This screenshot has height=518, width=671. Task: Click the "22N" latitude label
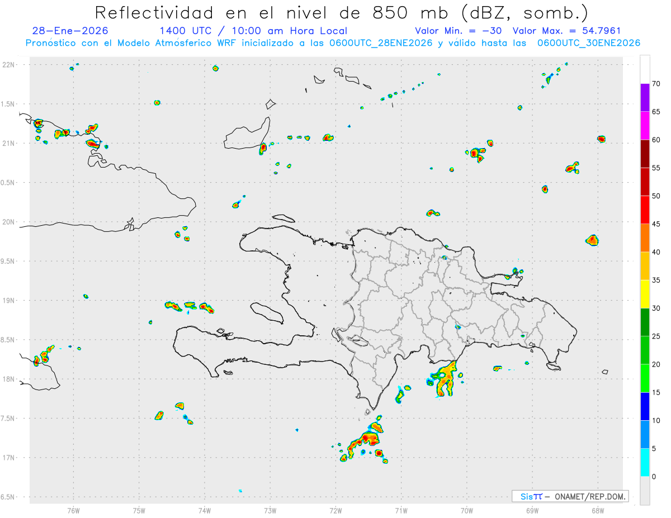point(9,65)
